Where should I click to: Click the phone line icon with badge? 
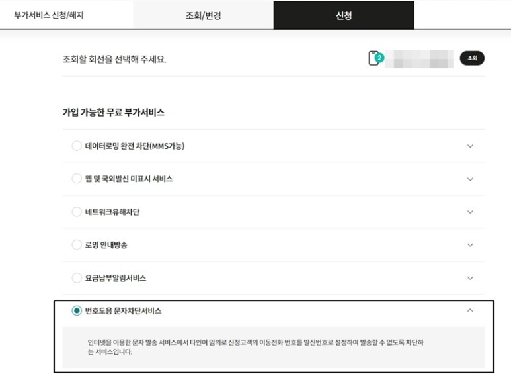pyautogui.click(x=375, y=58)
